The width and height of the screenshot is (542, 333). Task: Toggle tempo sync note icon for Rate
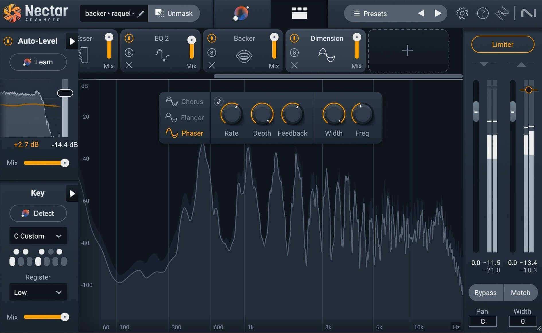point(219,101)
